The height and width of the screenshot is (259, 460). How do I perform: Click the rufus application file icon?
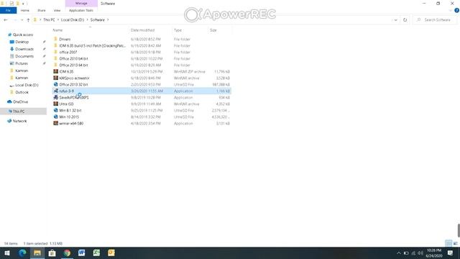pyautogui.click(x=55, y=91)
